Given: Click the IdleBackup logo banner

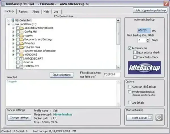Looking at the screenshot, I should click(x=144, y=68).
